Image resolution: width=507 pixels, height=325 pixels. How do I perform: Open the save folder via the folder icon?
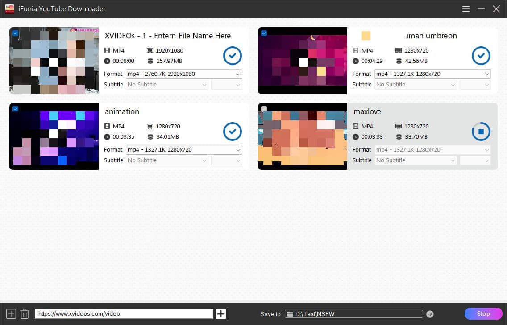coord(291,313)
